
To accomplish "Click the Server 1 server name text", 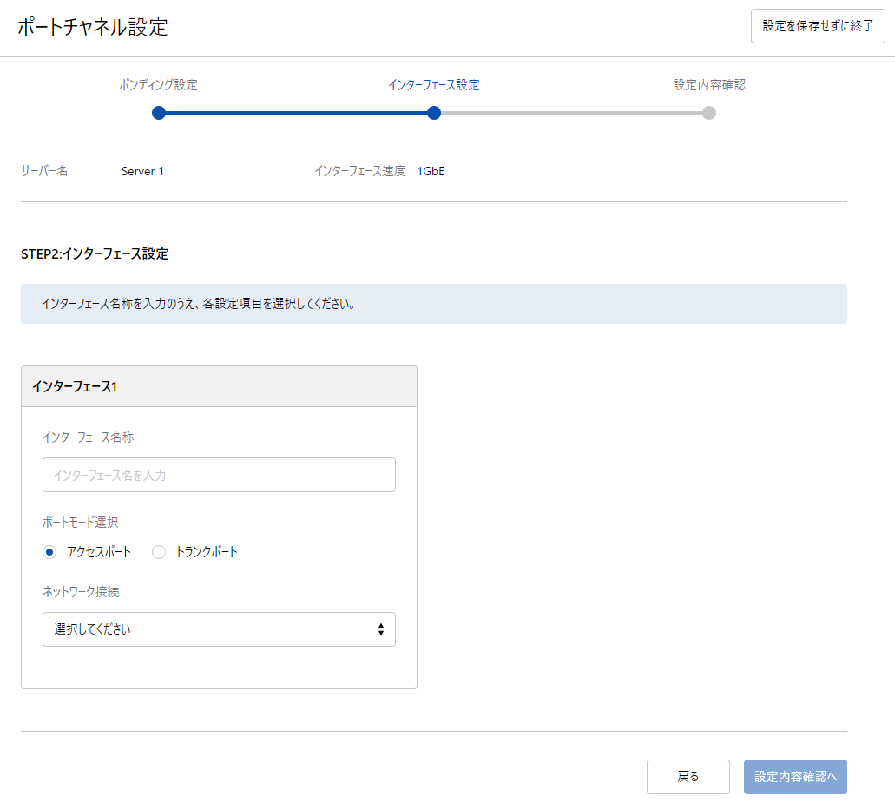I will [x=143, y=171].
